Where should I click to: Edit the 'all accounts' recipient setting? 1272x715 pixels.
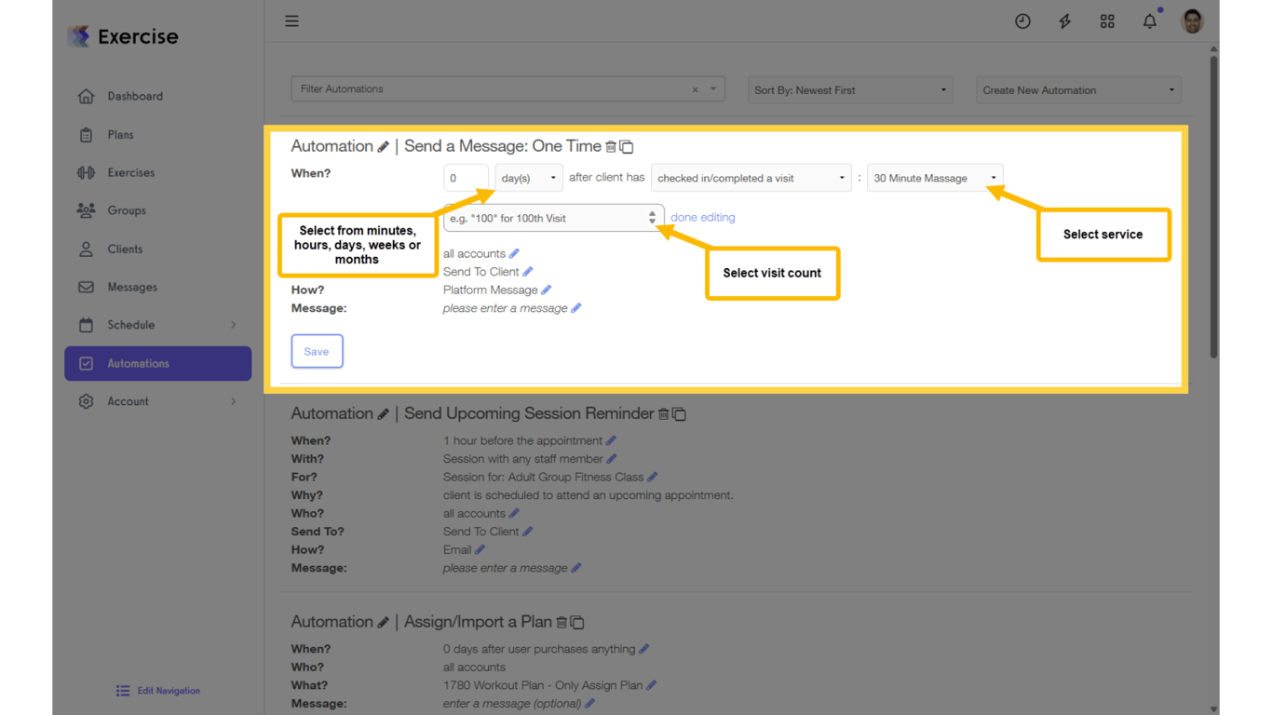[x=515, y=253]
